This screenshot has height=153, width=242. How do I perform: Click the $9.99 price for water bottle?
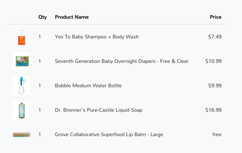(215, 85)
